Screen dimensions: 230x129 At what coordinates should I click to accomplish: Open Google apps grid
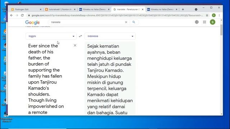[204, 22]
